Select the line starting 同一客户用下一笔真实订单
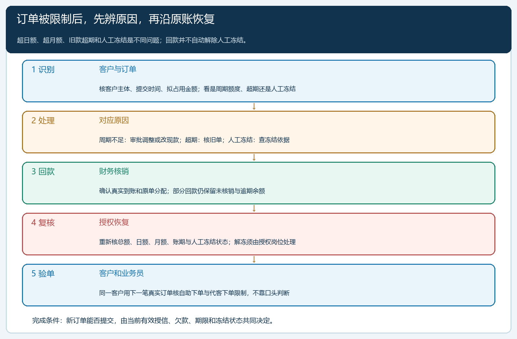The height and width of the screenshot is (339, 517). pos(194,293)
